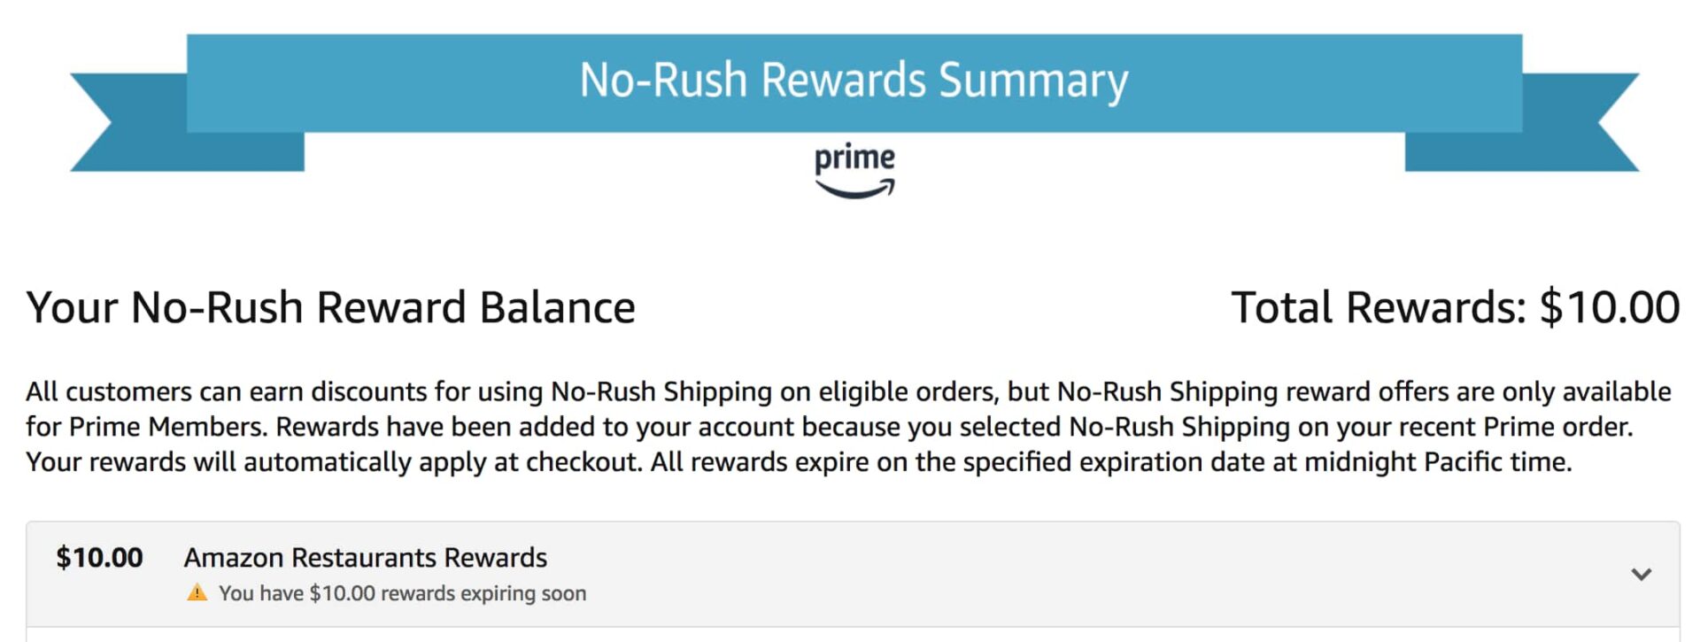This screenshot has width=1700, height=642.
Task: Click the warning icon beside expiring rewards
Action: pyautogui.click(x=197, y=592)
